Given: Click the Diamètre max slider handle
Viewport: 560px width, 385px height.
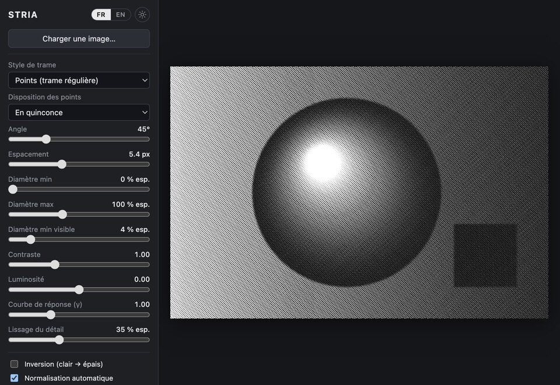Looking at the screenshot, I should tap(62, 214).
